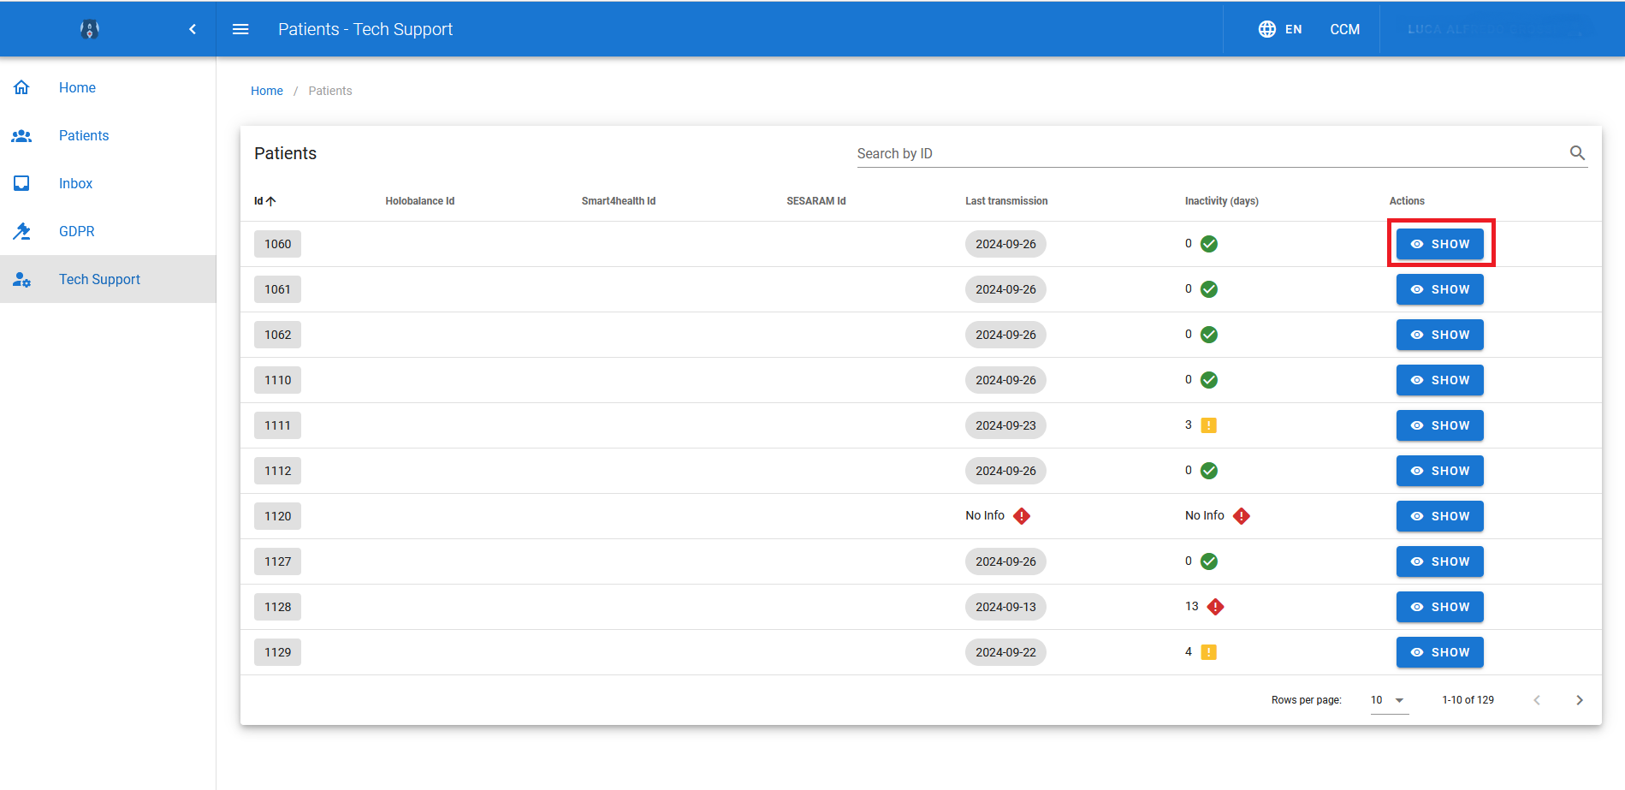
Task: Show details for patient 1060
Action: (1440, 244)
